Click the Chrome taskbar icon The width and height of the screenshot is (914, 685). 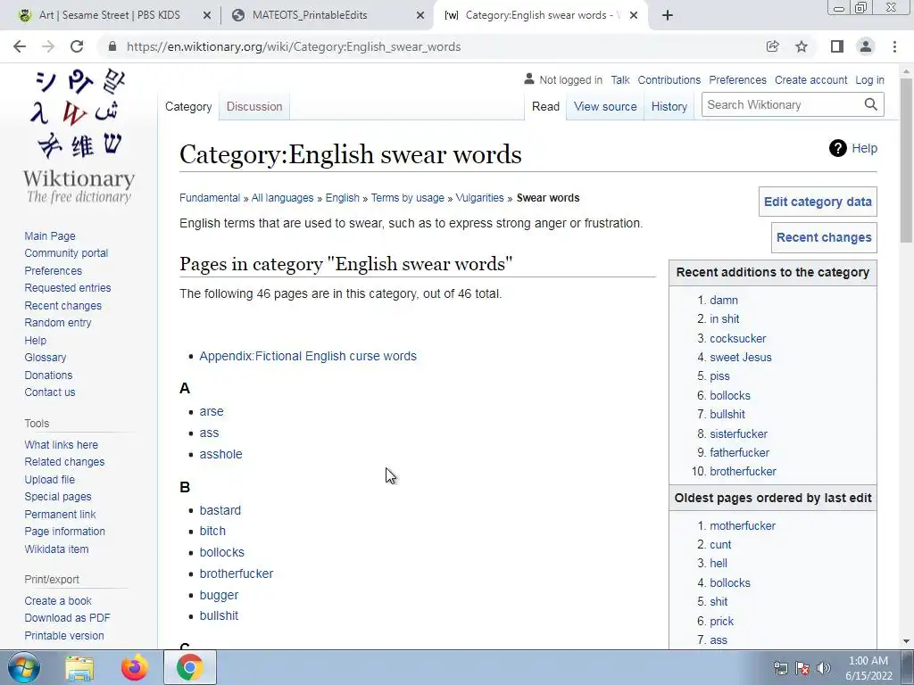(190, 668)
